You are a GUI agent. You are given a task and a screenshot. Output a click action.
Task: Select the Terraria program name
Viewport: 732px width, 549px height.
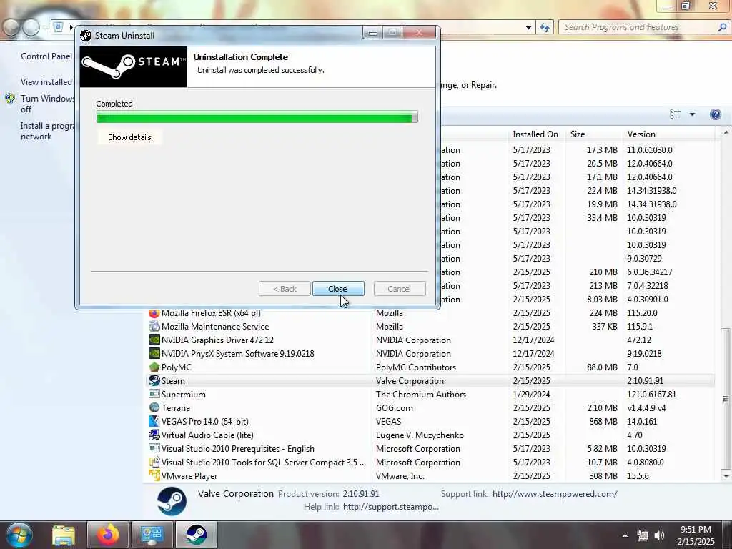pos(176,408)
